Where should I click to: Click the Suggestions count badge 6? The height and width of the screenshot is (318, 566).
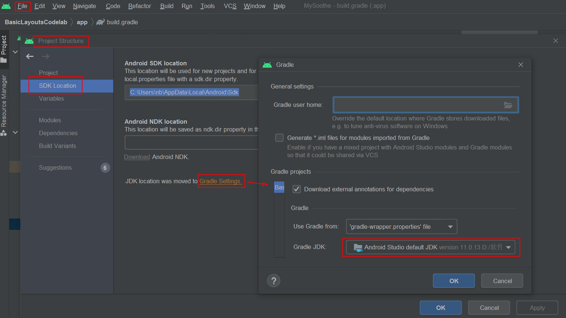tap(105, 168)
